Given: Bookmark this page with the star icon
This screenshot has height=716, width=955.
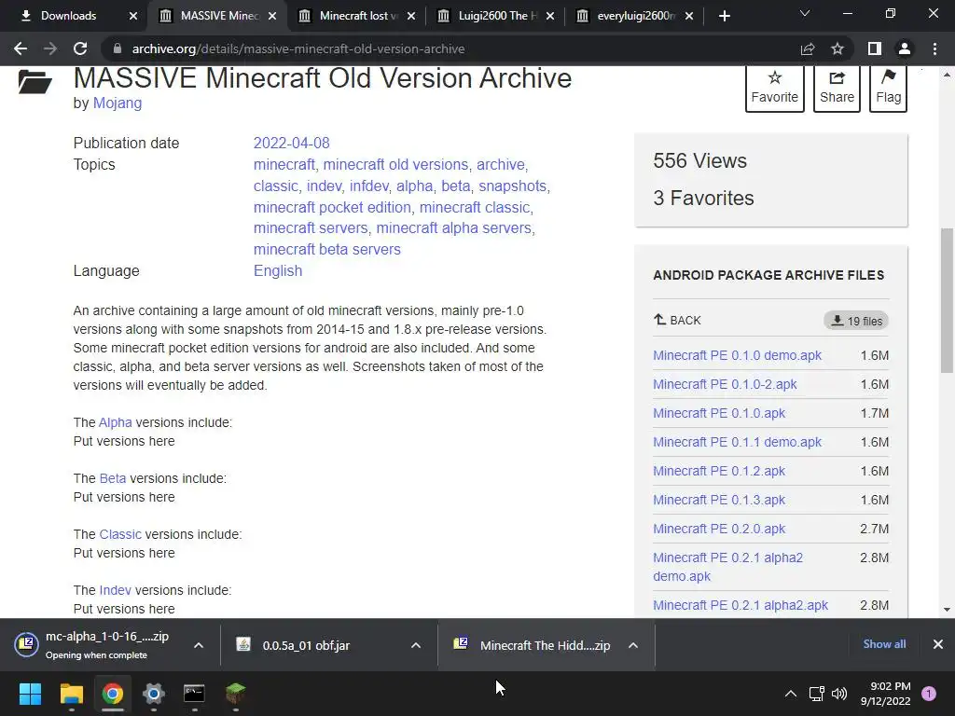Looking at the screenshot, I should [837, 48].
